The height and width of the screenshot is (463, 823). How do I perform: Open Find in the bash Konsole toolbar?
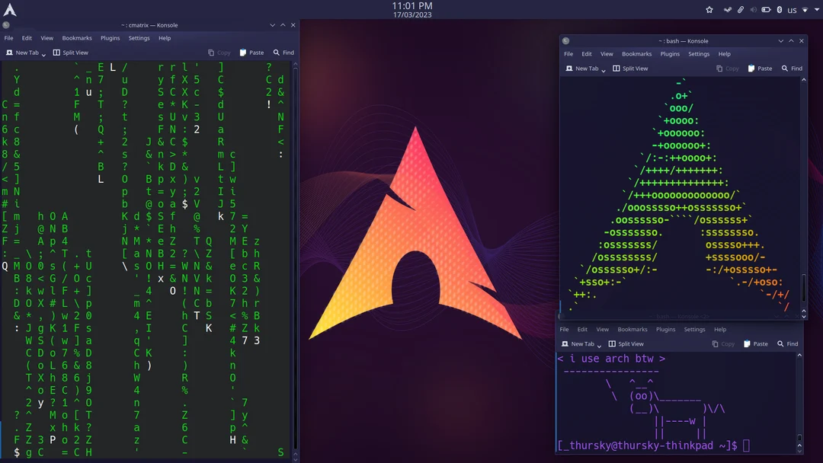[793, 68]
